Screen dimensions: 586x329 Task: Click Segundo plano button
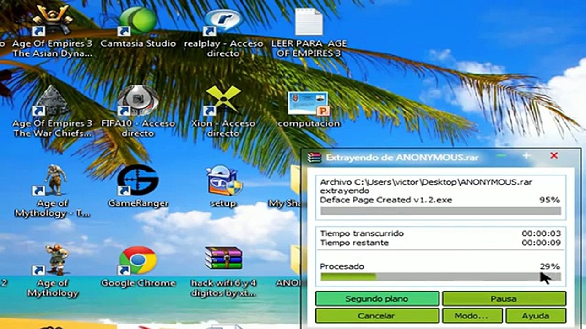[377, 299]
